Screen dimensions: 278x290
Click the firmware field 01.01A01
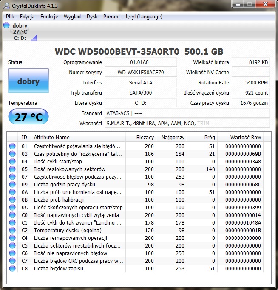tap(141, 62)
